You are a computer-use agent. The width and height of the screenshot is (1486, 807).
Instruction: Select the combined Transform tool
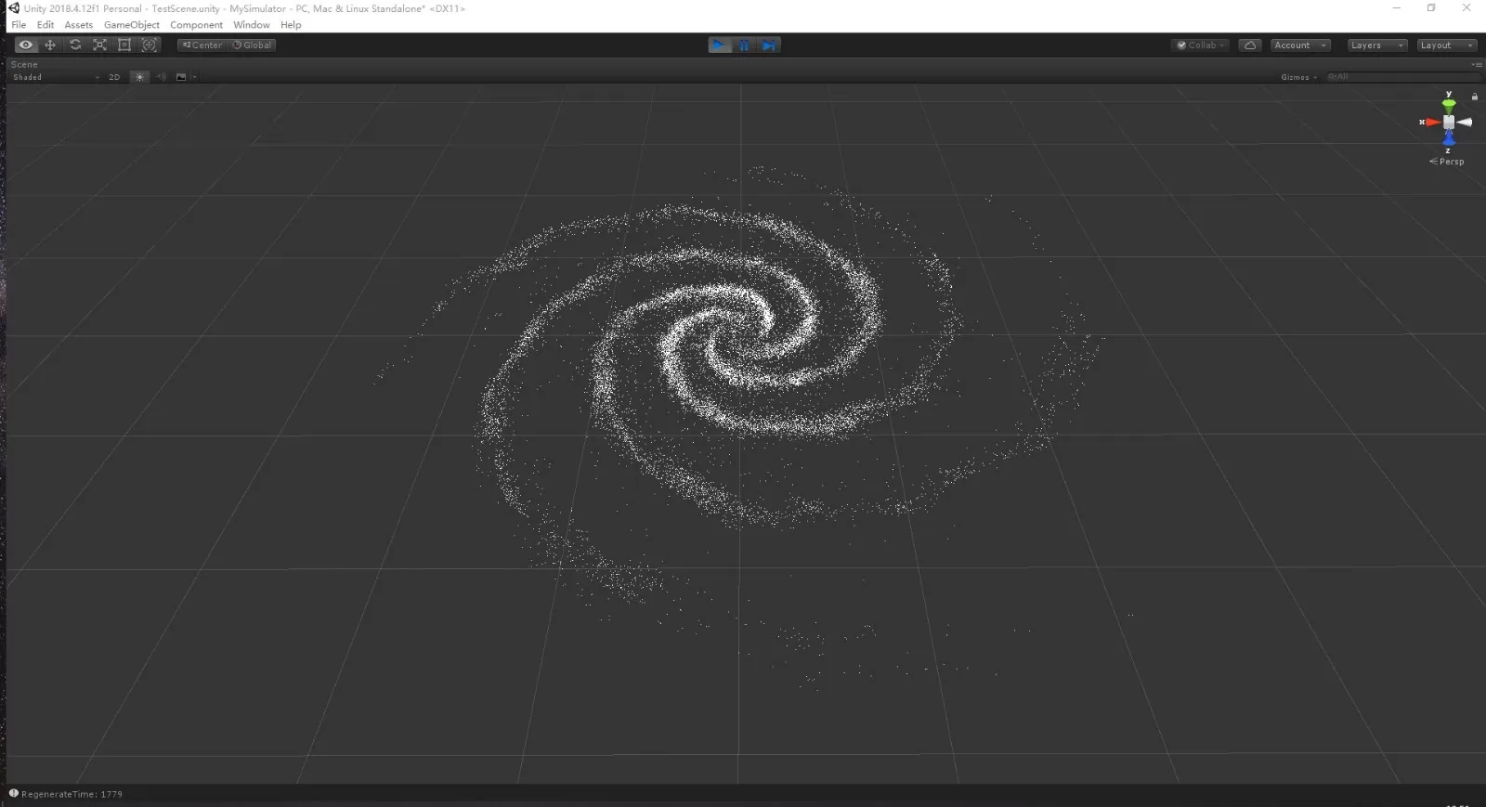[149, 45]
